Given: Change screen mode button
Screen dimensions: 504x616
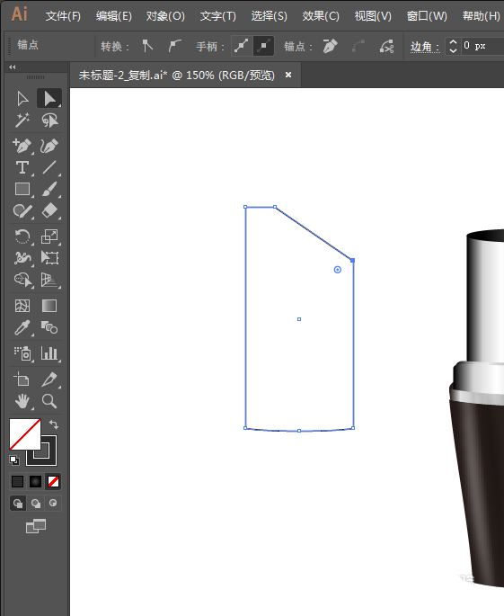Looking at the screenshot, I should [36, 526].
